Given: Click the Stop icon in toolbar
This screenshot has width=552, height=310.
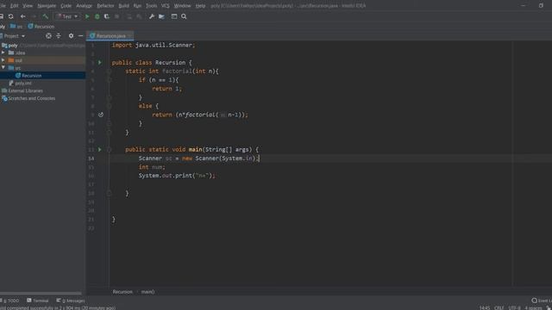Looking at the screenshot, I should click(117, 16).
